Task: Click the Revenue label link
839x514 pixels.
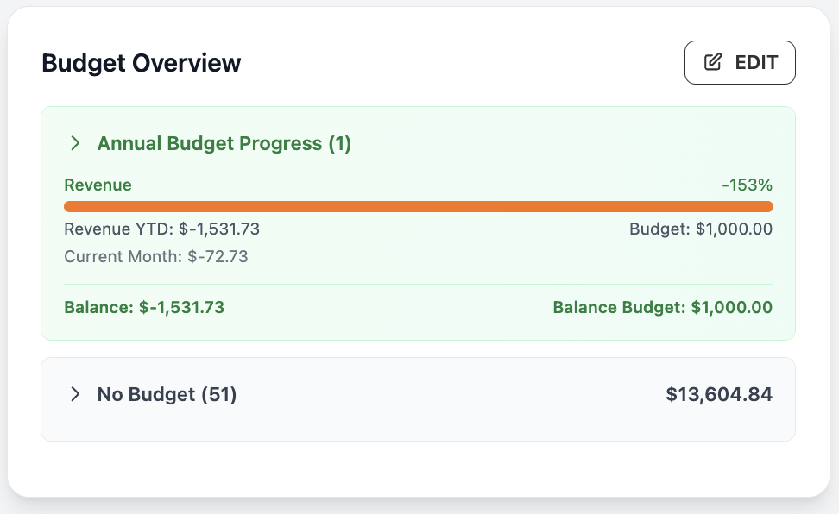Action: click(x=98, y=185)
